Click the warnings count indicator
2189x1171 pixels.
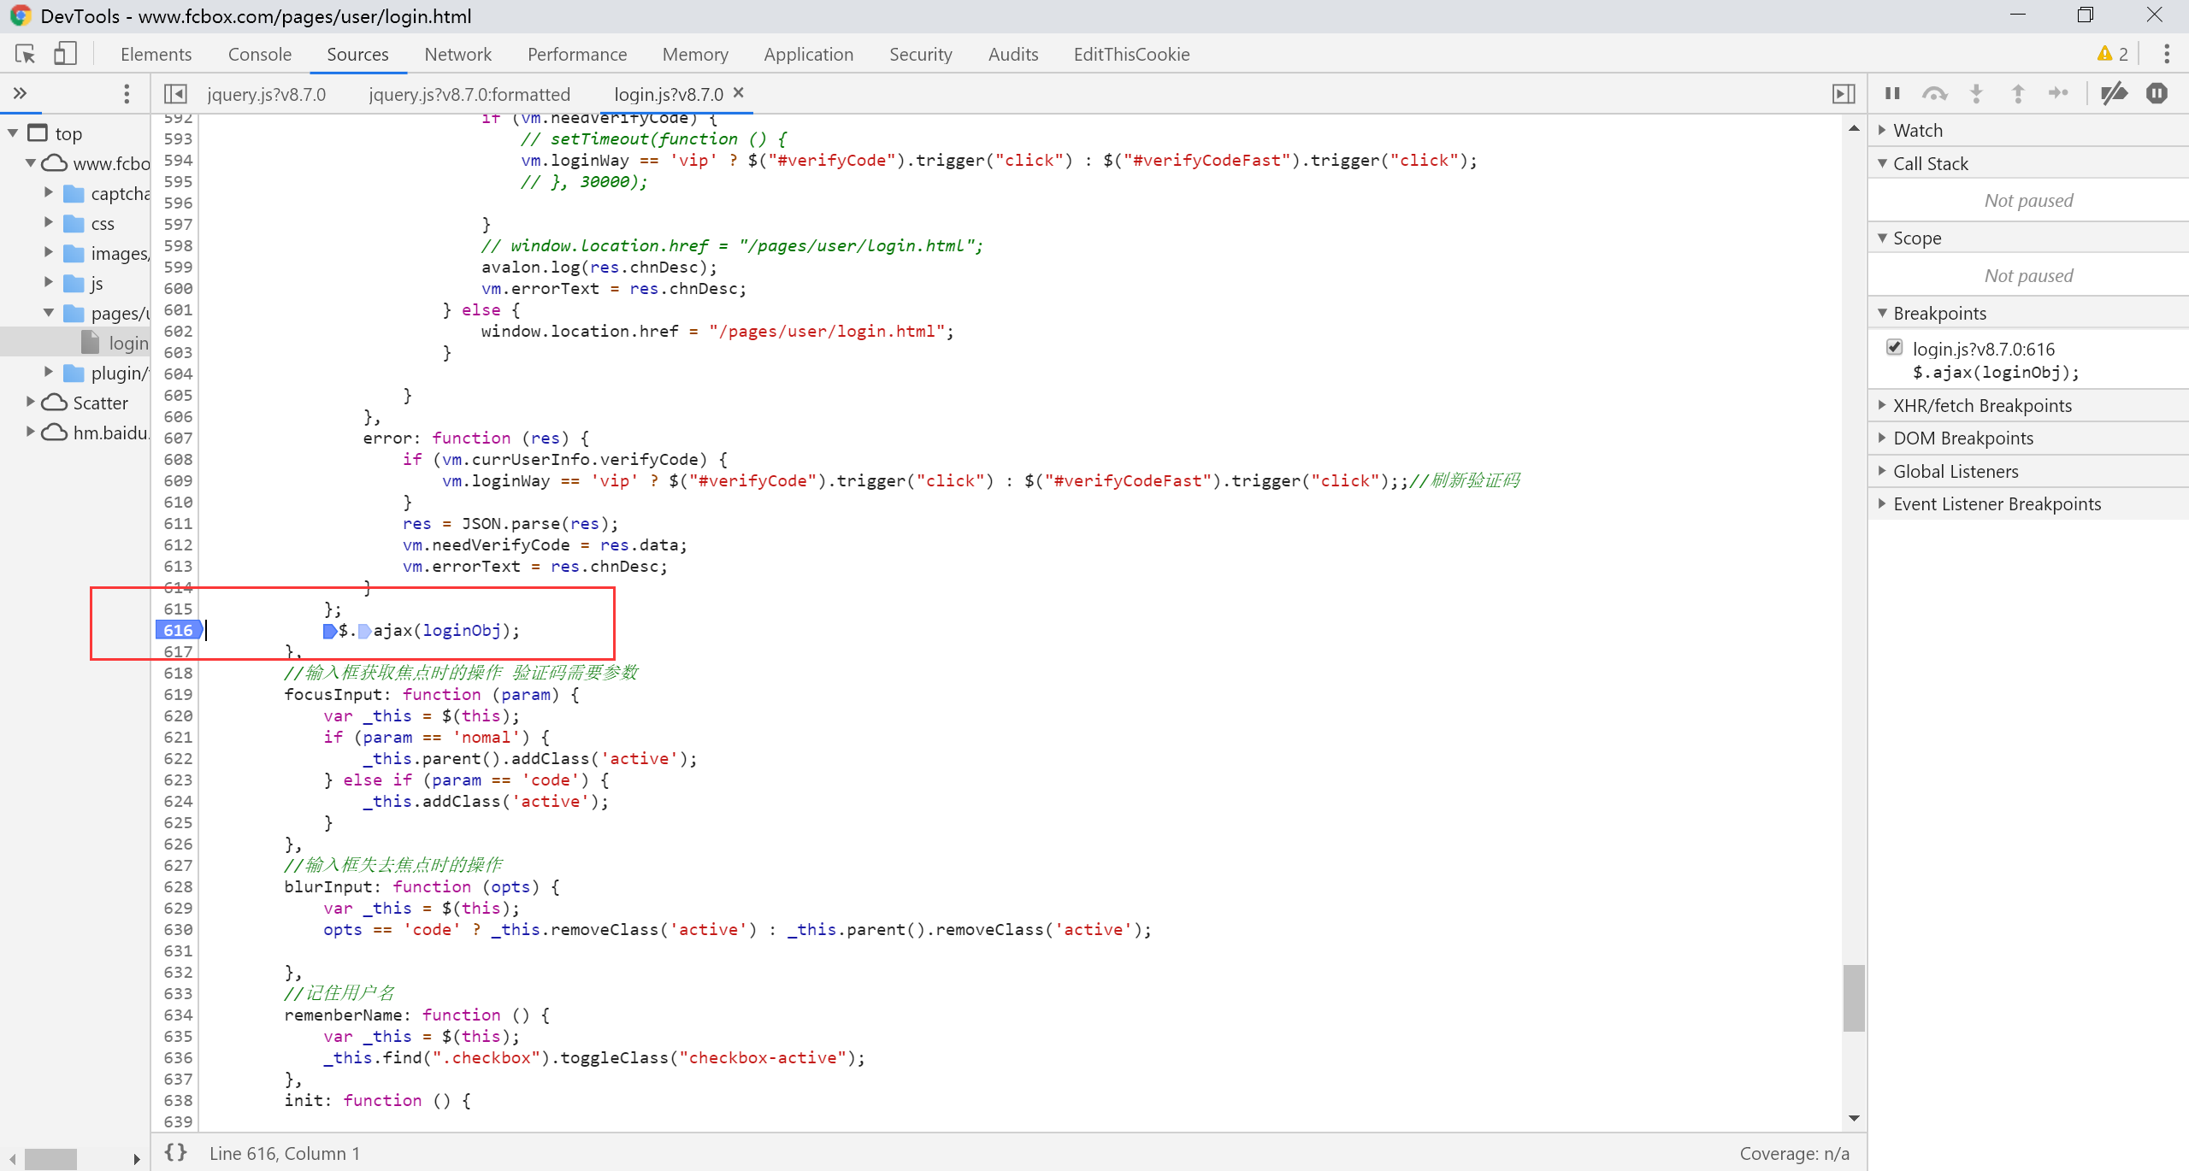2112,54
